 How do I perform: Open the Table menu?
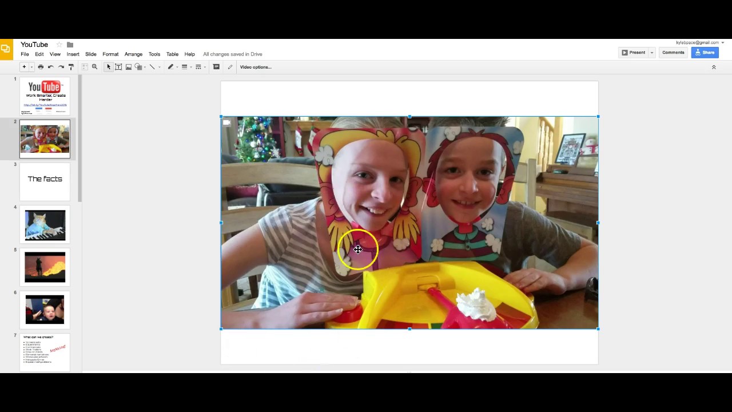click(172, 54)
